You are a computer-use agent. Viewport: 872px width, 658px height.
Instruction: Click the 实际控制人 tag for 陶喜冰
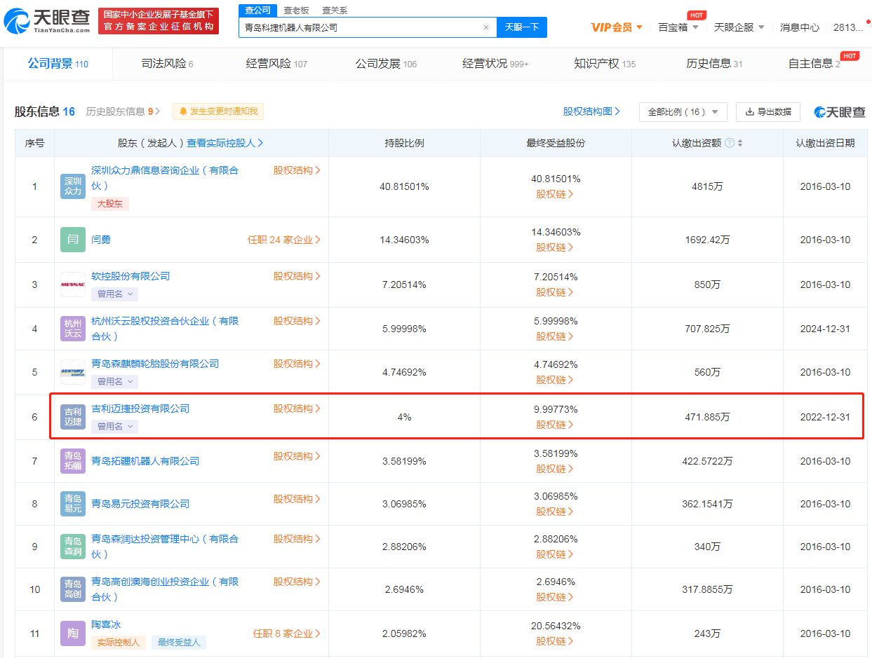[x=119, y=642]
